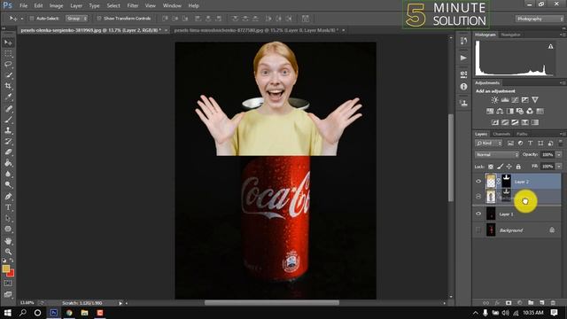567x319 pixels.
Task: Add a Brightness/Contrast adjustment
Action: 494,100
